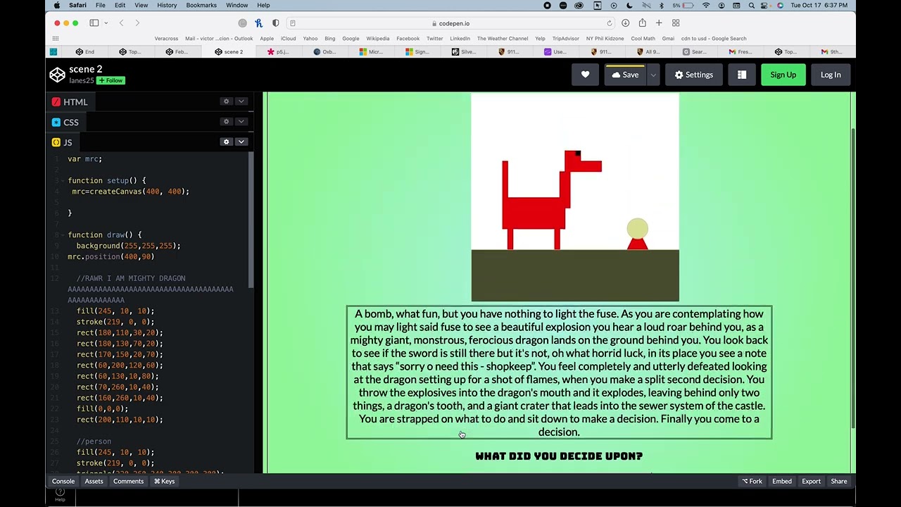Open the Console panel
901x507 pixels.
tap(63, 481)
